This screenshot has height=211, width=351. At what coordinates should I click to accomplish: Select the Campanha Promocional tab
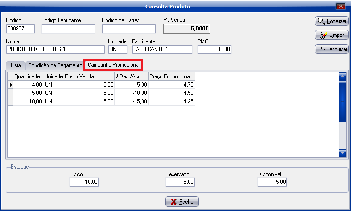tap(113, 65)
